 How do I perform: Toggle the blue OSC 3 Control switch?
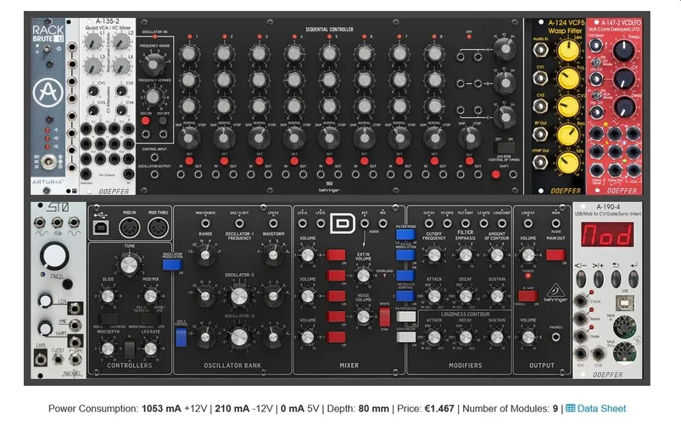(x=181, y=338)
